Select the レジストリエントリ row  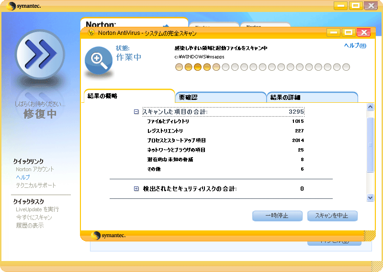[225, 131]
